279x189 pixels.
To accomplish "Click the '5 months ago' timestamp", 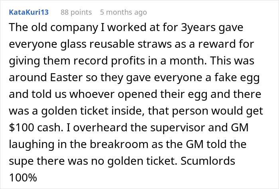I will click(x=123, y=12).
